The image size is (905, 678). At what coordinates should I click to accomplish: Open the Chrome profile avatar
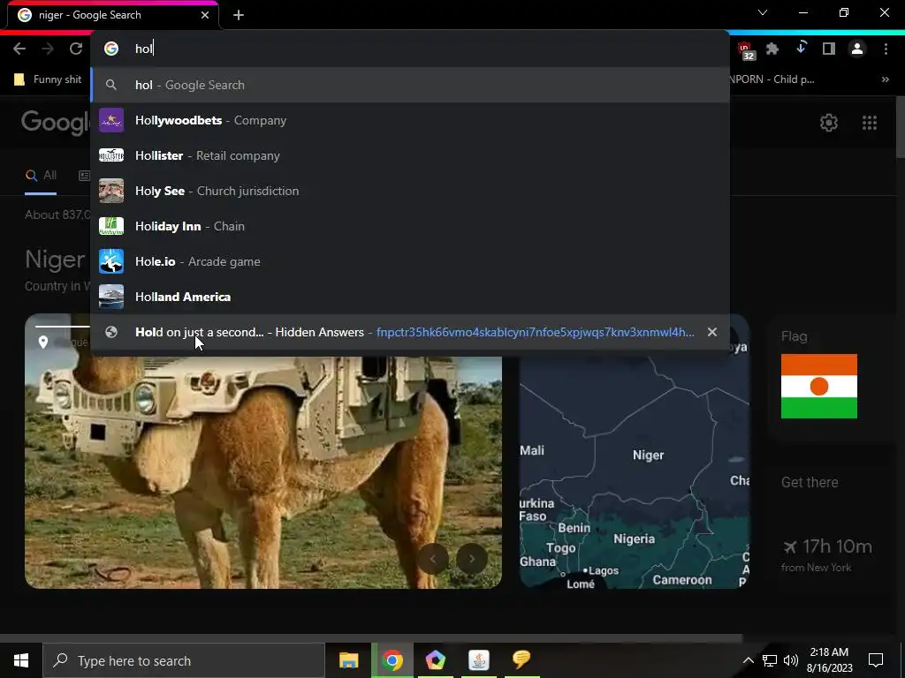[857, 49]
